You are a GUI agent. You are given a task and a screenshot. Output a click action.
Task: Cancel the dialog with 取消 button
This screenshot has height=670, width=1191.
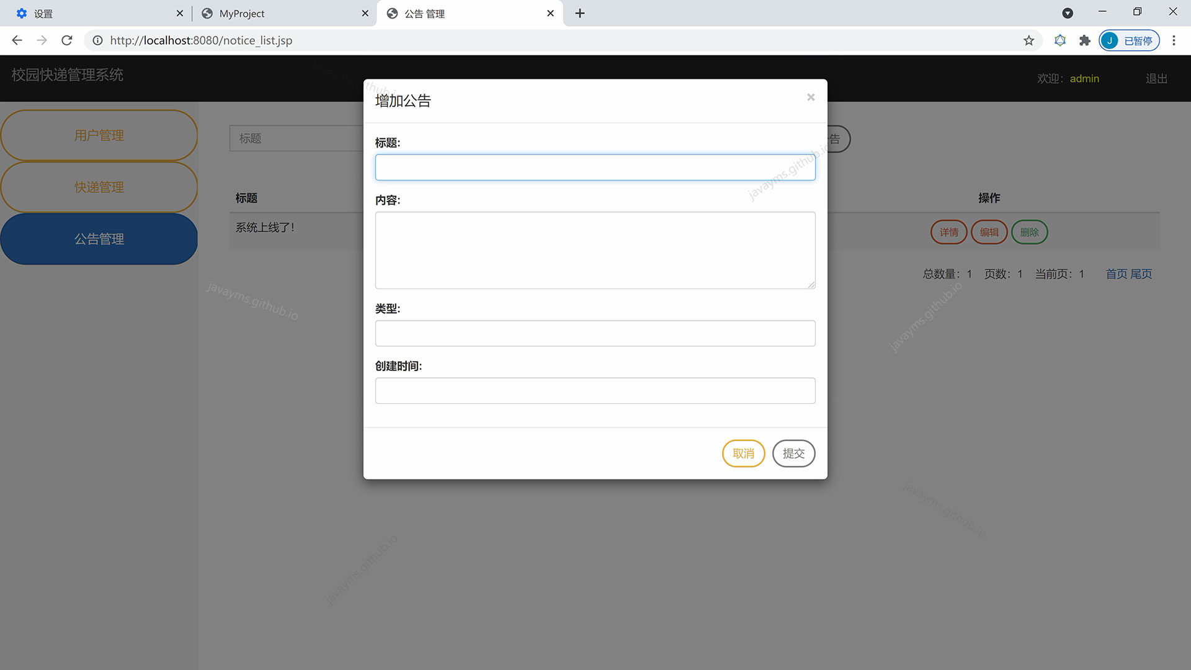(x=743, y=453)
